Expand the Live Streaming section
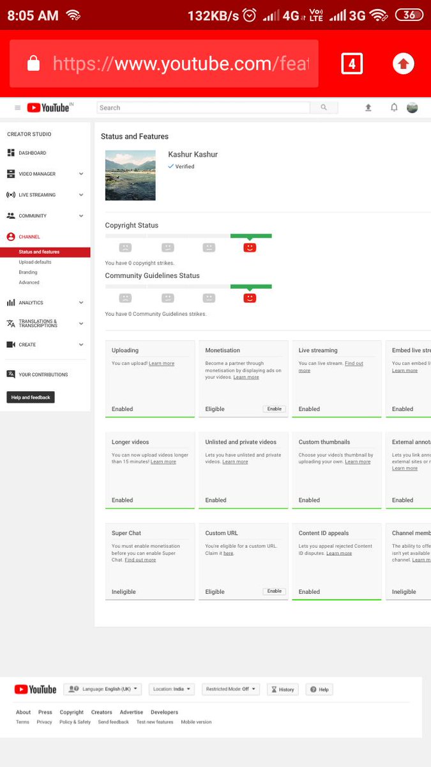431x767 pixels. click(81, 195)
